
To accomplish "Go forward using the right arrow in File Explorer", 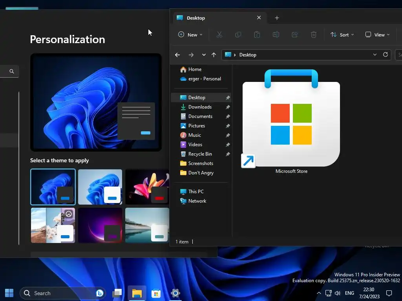I will (191, 55).
